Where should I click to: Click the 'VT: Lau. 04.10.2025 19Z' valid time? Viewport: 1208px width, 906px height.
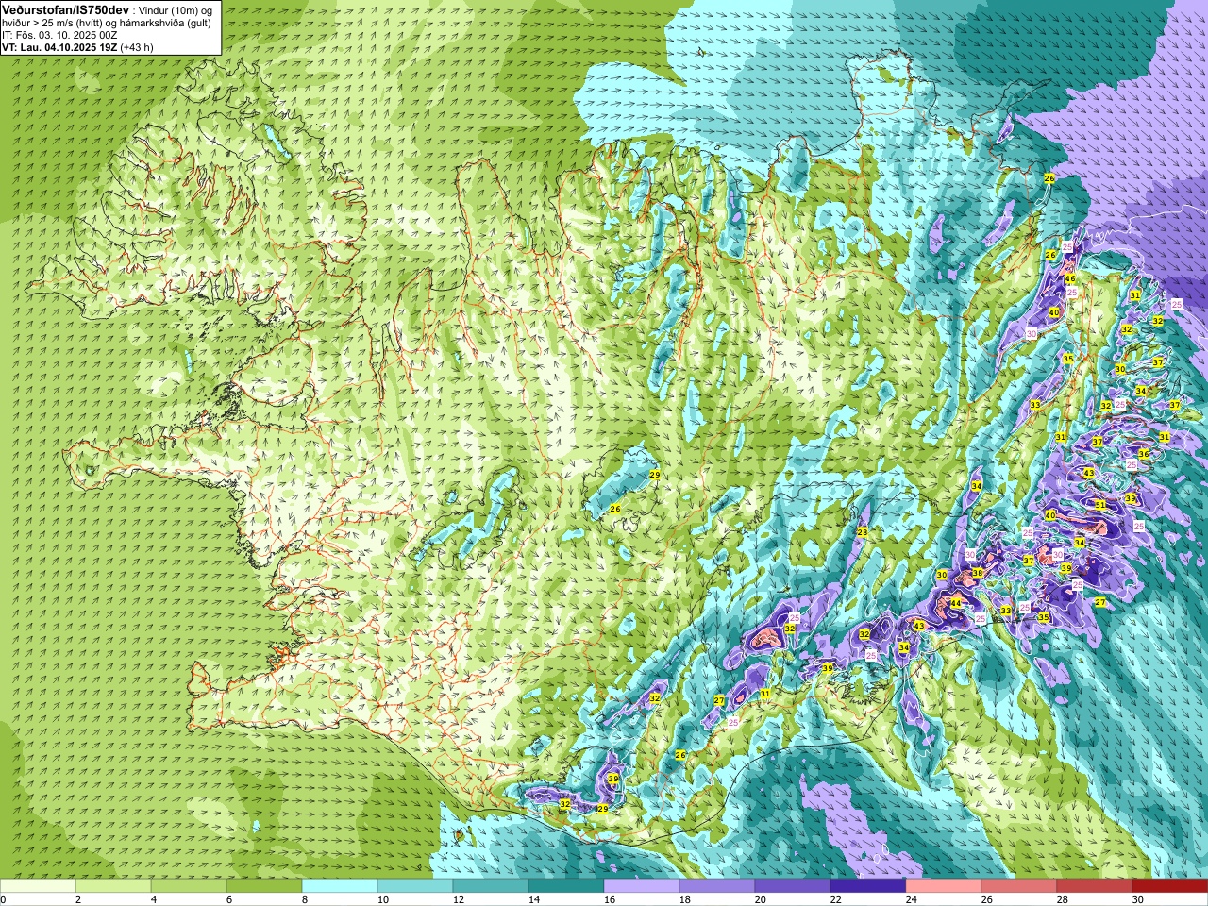coord(59,46)
